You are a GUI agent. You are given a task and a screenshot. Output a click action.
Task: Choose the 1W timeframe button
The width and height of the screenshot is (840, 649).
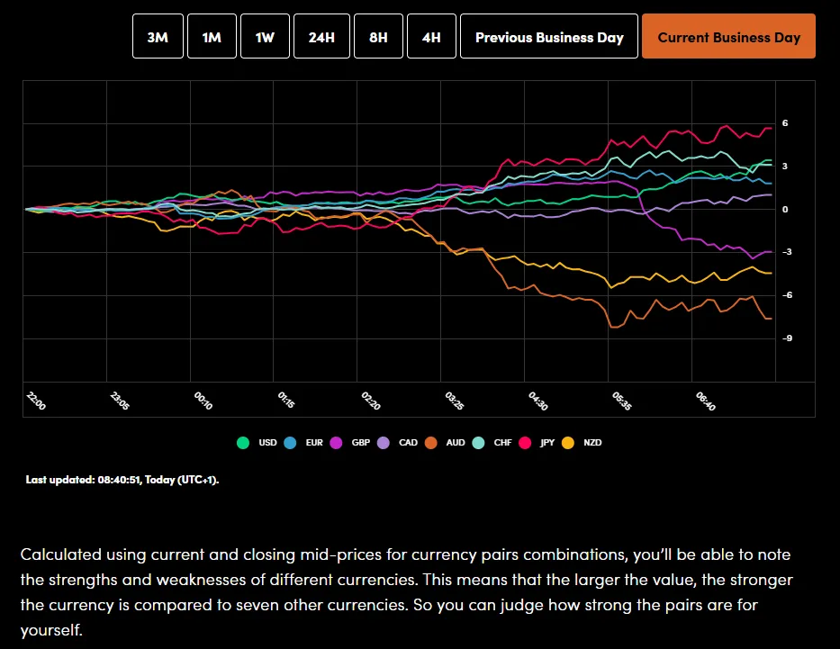pos(265,36)
